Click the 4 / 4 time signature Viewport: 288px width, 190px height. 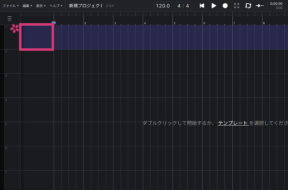183,6
